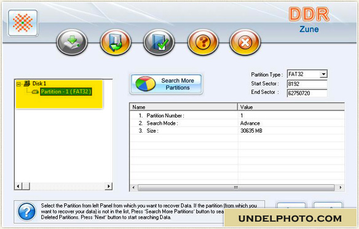
Task: Click the Partition Number row label
Action: tap(165, 115)
